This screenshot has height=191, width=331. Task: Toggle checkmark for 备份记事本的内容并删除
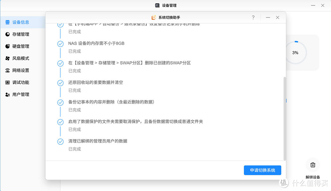(60, 102)
